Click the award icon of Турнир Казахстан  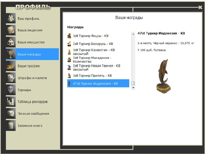[69, 52]
